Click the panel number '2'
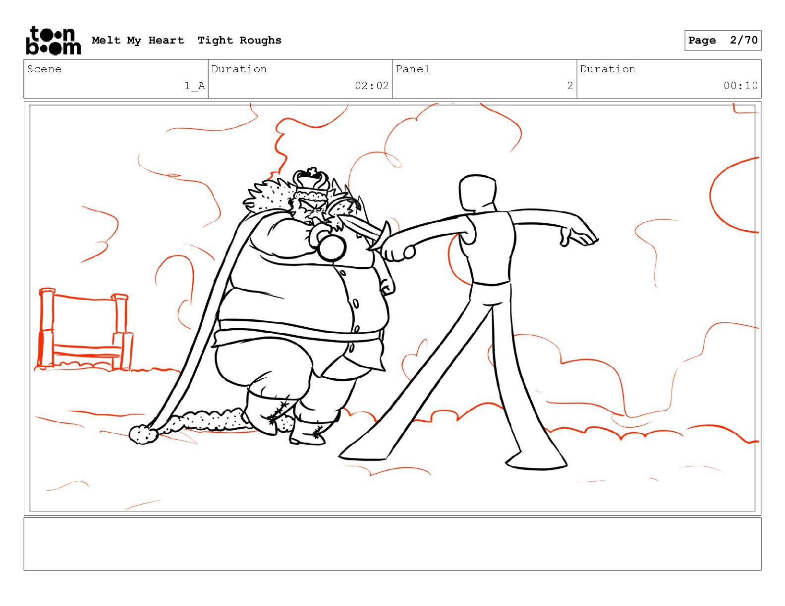This screenshot has height=606, width=785. pyautogui.click(x=570, y=86)
